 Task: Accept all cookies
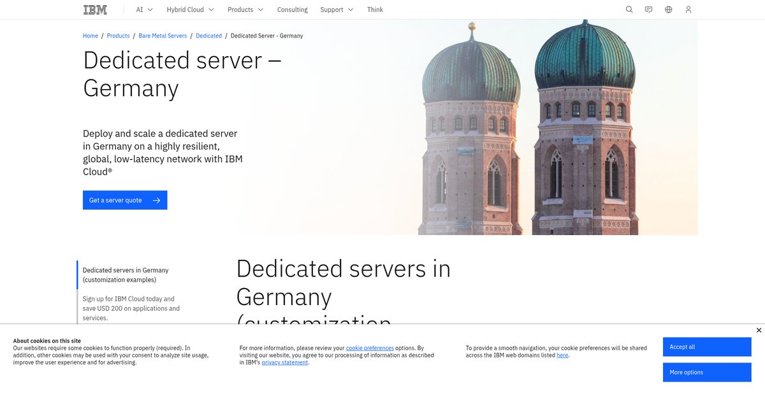point(707,347)
